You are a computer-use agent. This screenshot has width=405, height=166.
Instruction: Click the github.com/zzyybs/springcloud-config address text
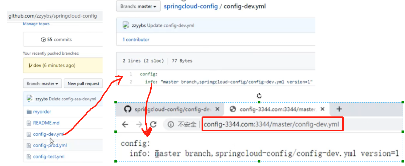(x=53, y=16)
